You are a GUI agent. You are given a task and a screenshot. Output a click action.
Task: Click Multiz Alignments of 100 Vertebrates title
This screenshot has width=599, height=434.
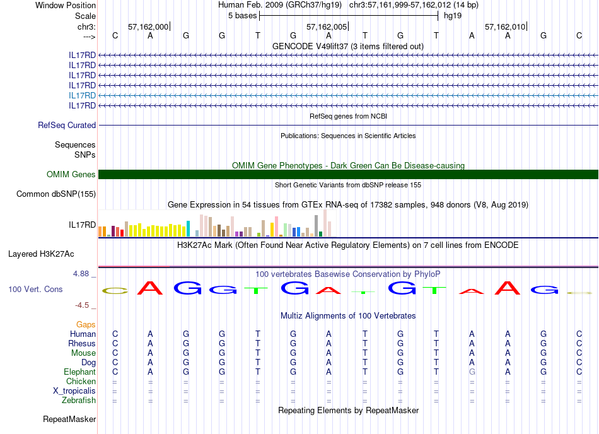click(348, 315)
